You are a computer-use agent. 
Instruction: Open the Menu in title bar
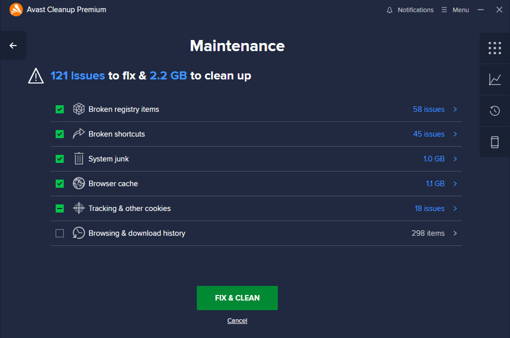(455, 10)
